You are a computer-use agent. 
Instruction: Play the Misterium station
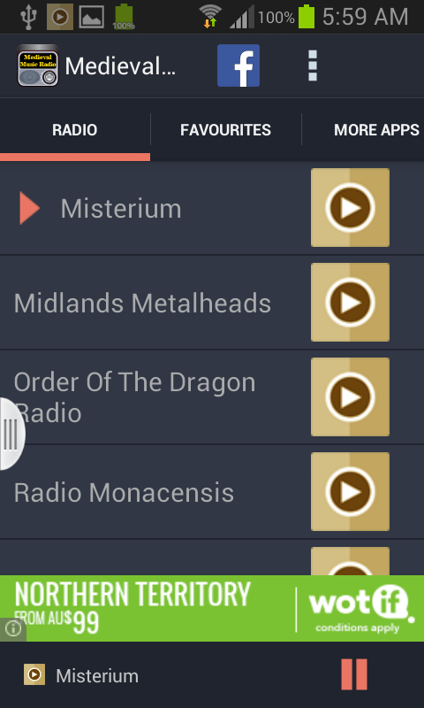[x=350, y=208]
